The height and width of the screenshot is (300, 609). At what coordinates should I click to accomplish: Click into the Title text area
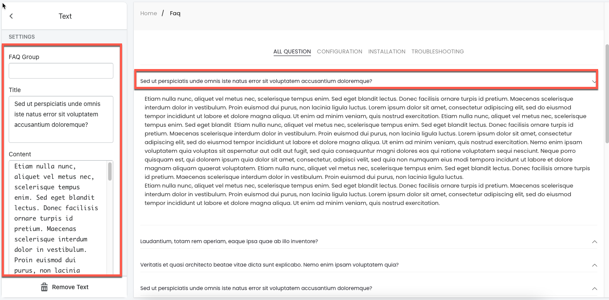tap(61, 119)
